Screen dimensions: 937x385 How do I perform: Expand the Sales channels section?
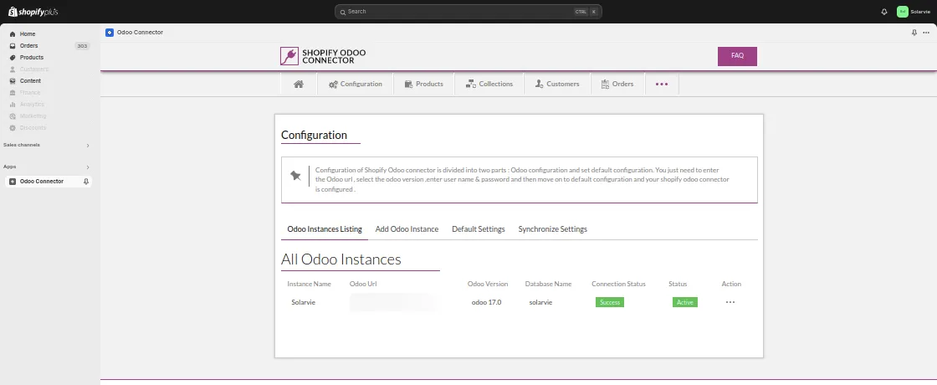87,146
